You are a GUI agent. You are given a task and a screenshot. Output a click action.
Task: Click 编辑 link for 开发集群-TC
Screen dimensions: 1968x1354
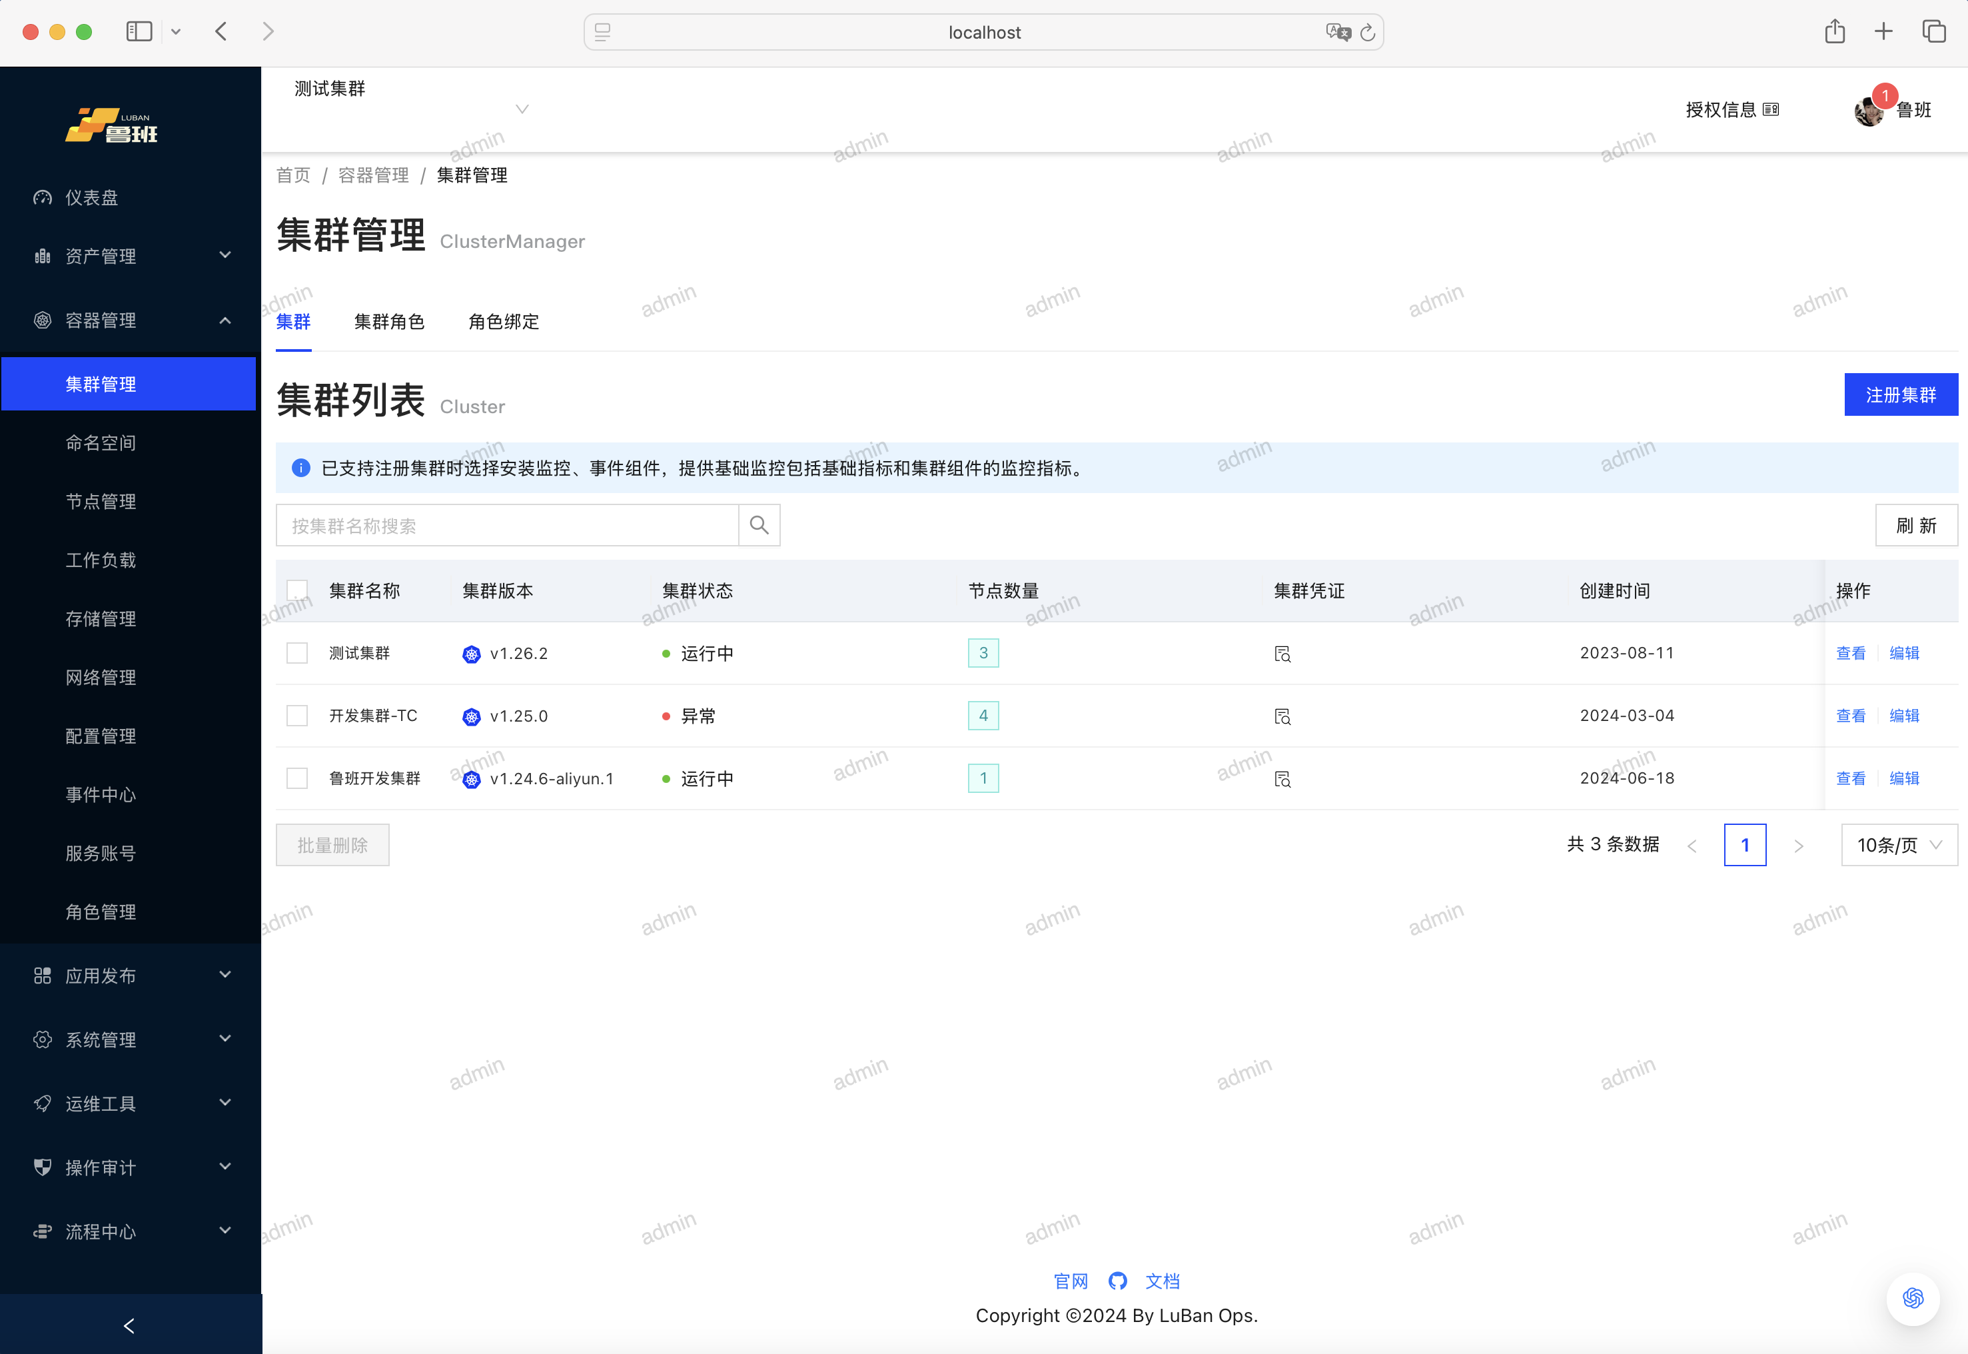point(1903,716)
